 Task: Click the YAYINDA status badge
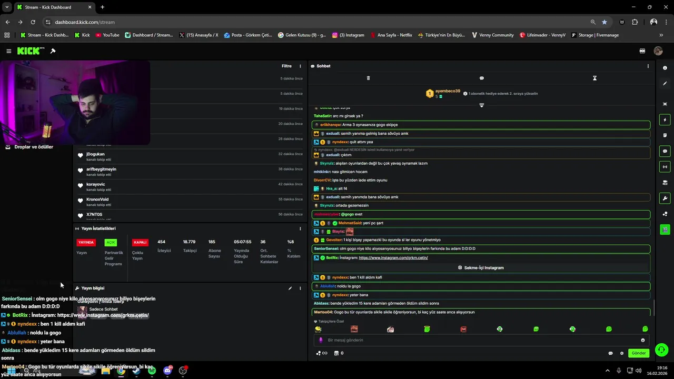(86, 243)
